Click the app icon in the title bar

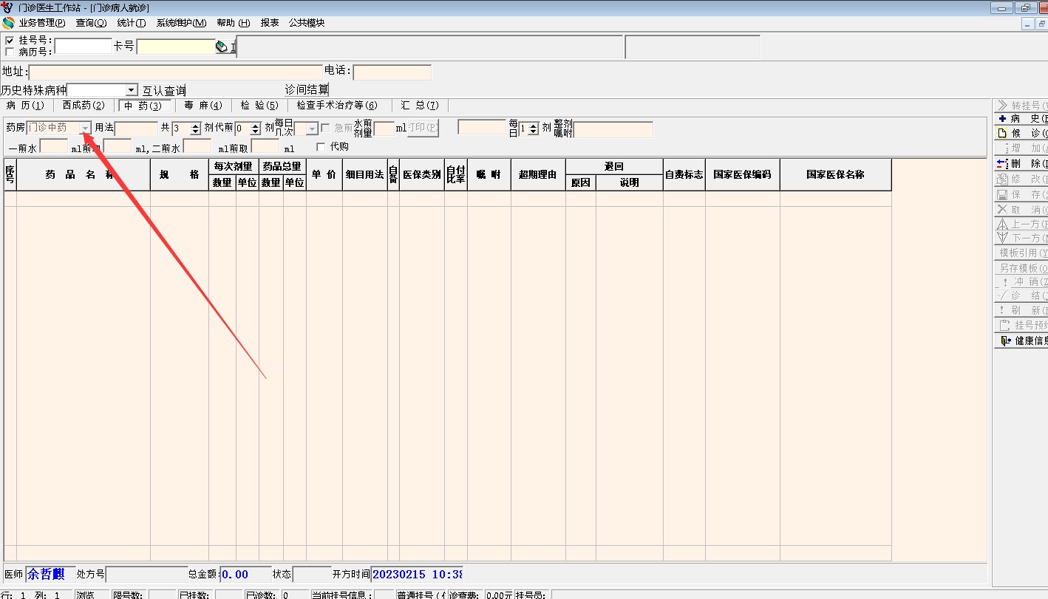point(7,7)
